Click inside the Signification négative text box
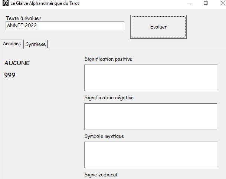 [151, 116]
